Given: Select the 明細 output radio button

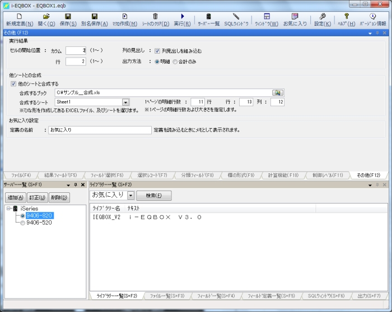Looking at the screenshot, I should pyautogui.click(x=157, y=62).
